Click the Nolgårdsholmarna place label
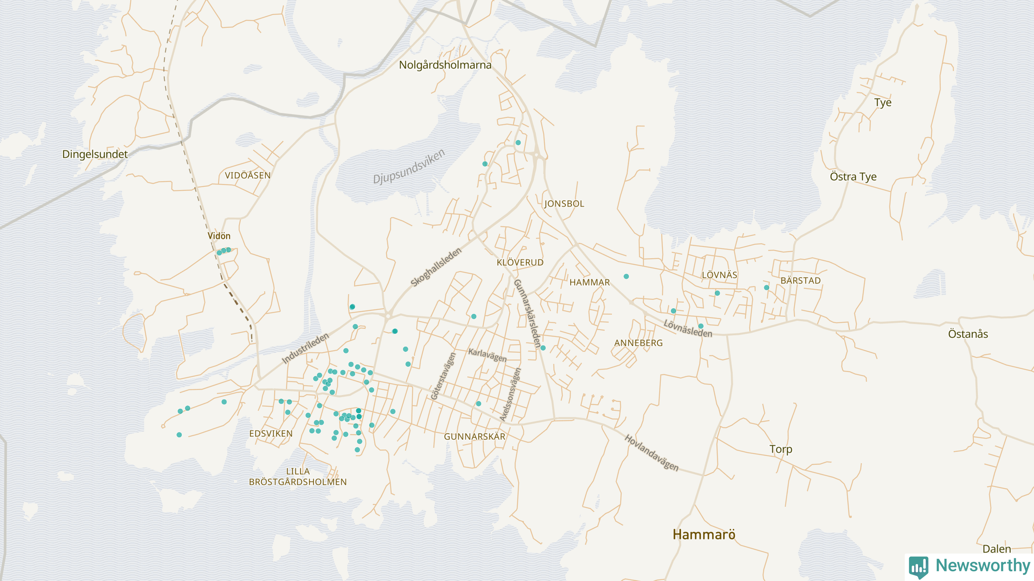Screen dimensions: 1034x581 click(445, 65)
